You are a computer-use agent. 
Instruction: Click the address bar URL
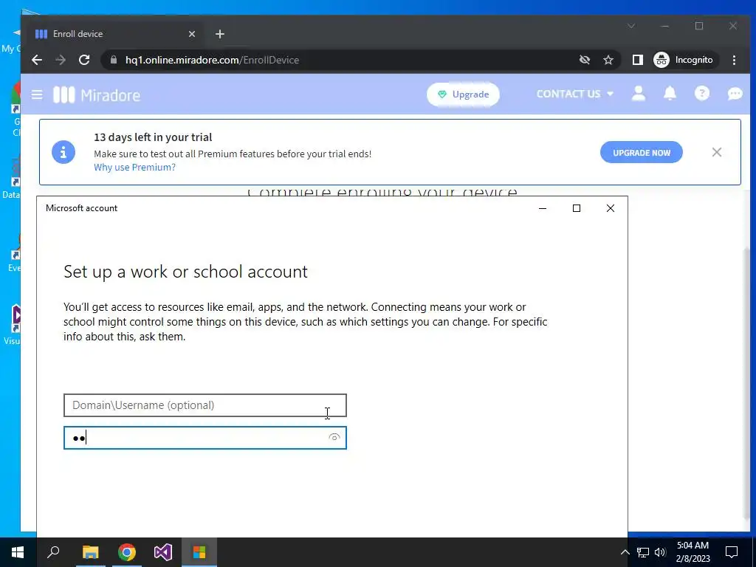point(212,60)
